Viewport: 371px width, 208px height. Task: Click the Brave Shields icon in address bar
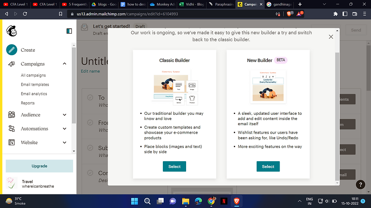289,14
